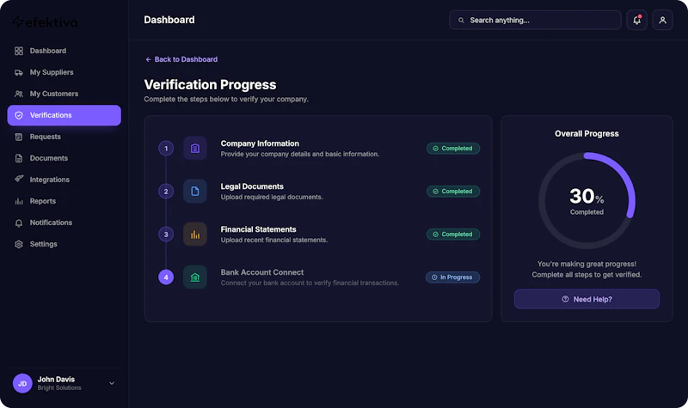688x408 pixels.
Task: Click the Legal Documents step title
Action: 252,186
